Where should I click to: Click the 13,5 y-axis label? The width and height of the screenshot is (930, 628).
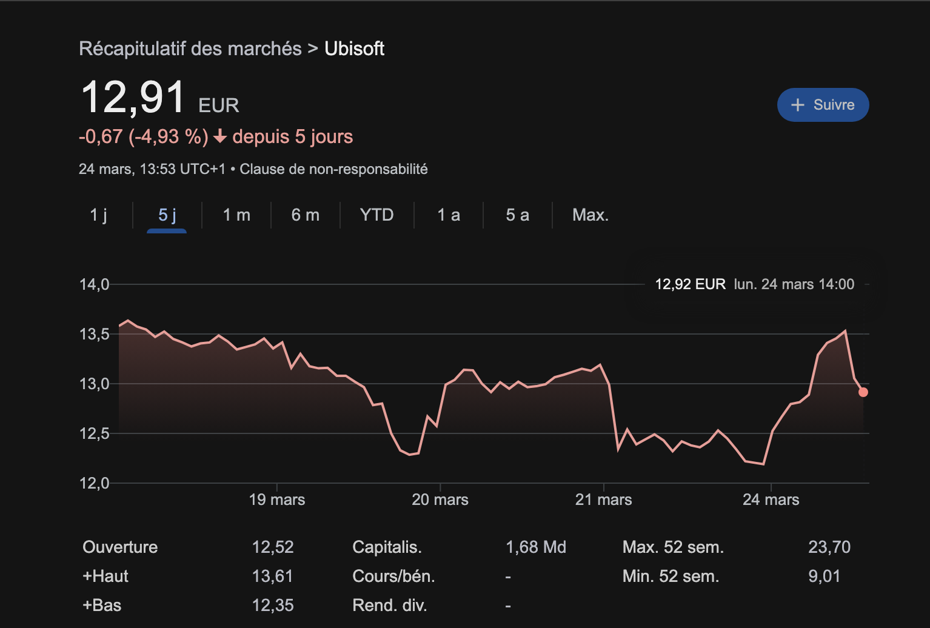point(94,334)
